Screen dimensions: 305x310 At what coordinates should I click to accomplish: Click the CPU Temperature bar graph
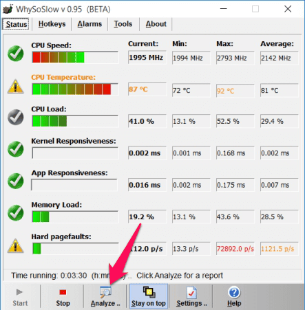click(75, 89)
